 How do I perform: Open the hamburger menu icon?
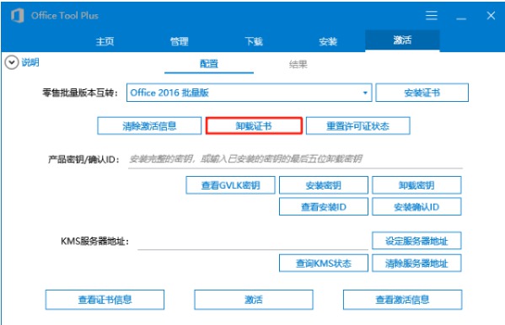click(432, 15)
